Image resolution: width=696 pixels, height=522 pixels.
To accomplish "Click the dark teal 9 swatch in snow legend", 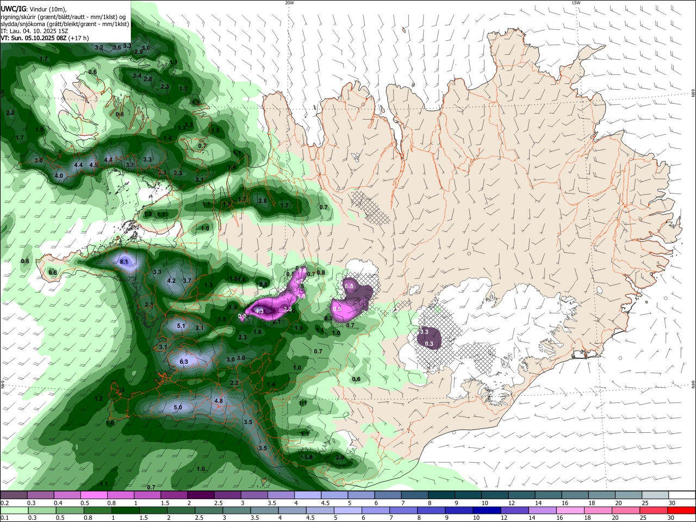I will pos(469,495).
